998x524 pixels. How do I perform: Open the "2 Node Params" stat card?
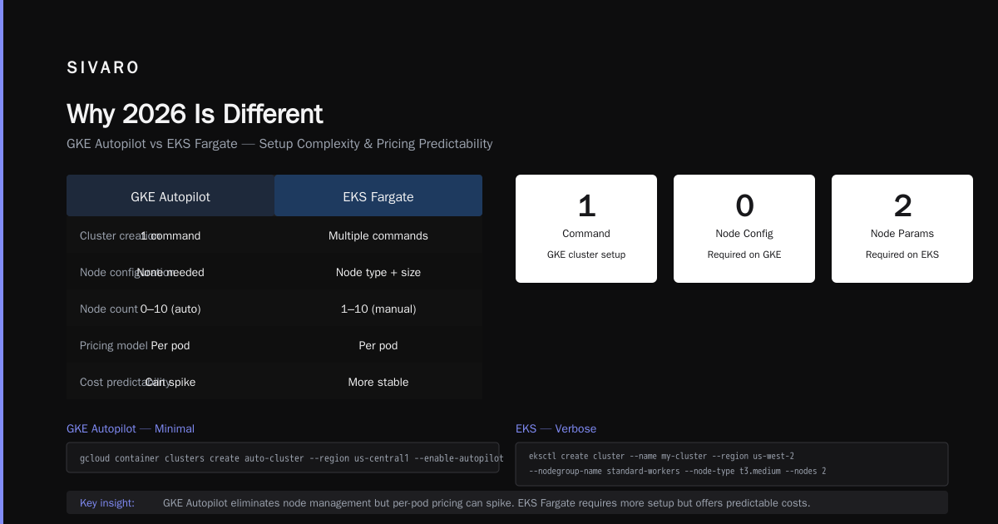coord(902,229)
